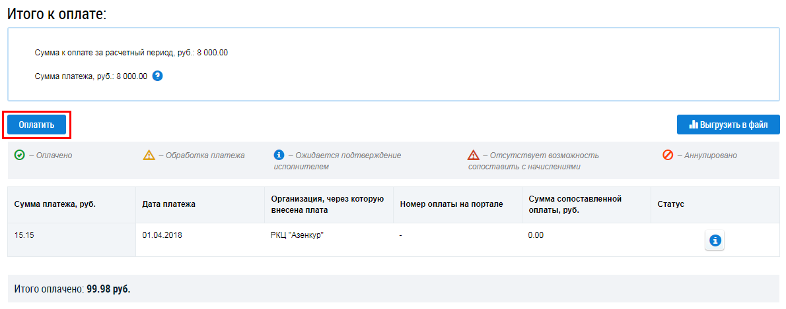This screenshot has height=309, width=786.
Task: Click the Сумма платежа, руб. column header
Action: point(55,204)
